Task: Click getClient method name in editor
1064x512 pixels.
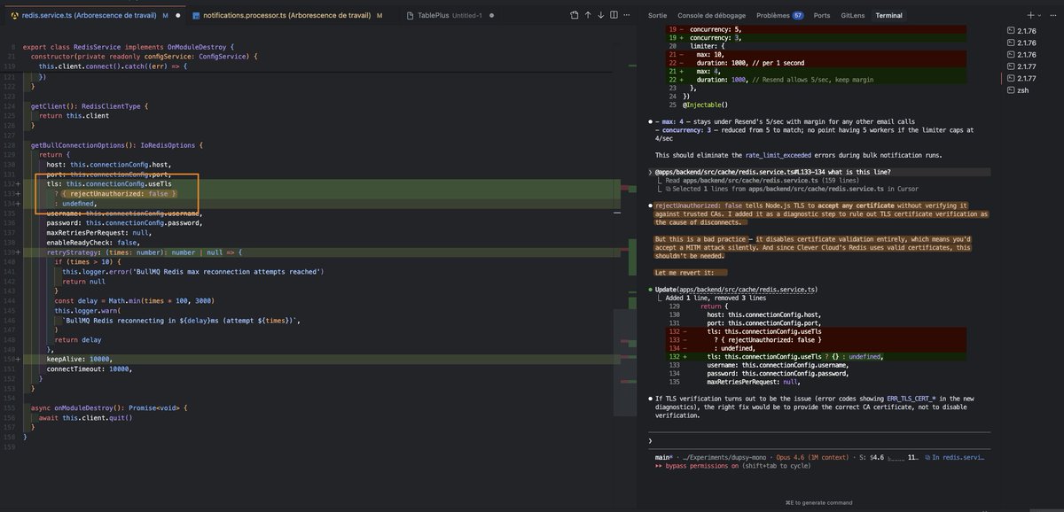Action: 47,106
